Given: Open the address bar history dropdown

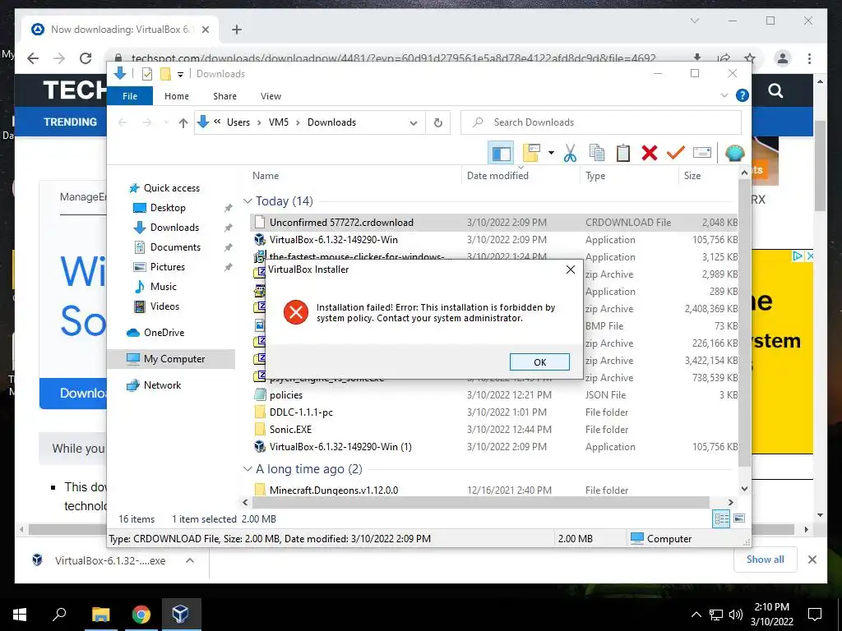Looking at the screenshot, I should [x=414, y=123].
